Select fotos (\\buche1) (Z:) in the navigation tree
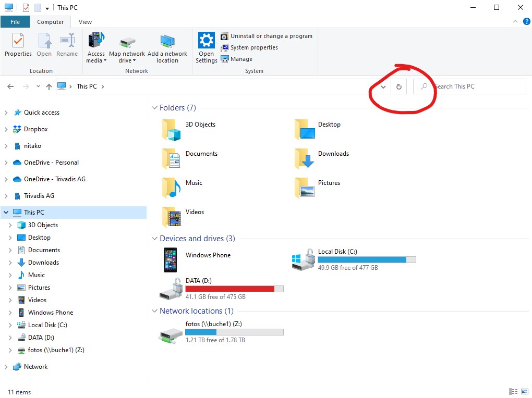 (x=56, y=350)
